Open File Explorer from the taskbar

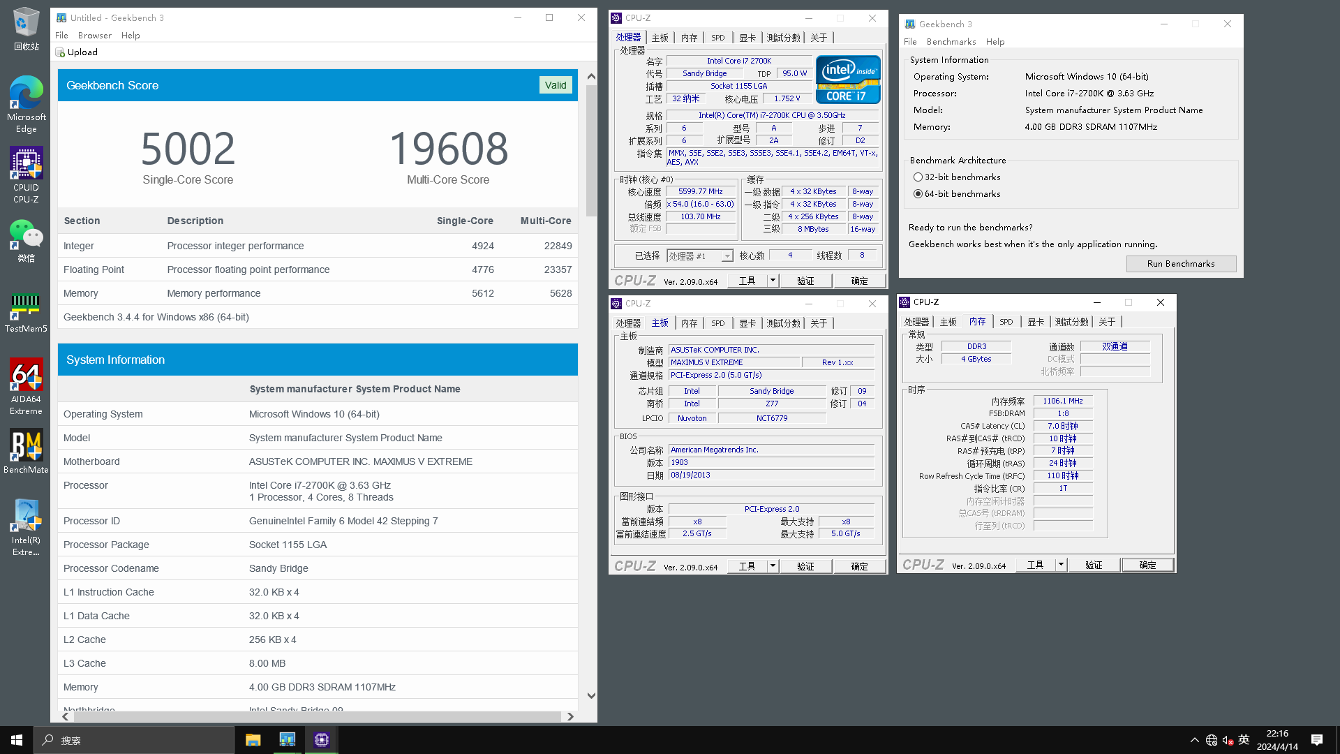coord(253,740)
